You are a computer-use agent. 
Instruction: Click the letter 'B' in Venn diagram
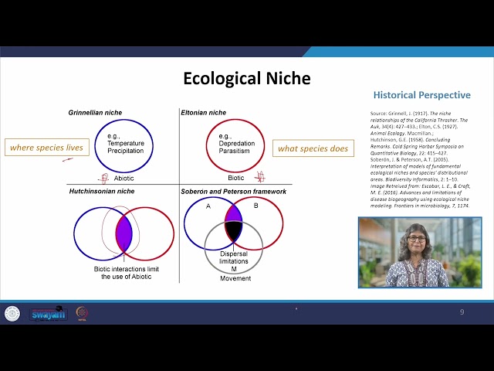255,206
